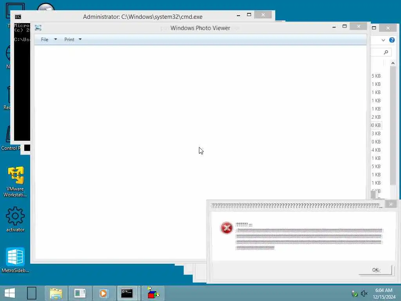Click the red error icon in dialog
The height and width of the screenshot is (301, 401).
tap(226, 228)
